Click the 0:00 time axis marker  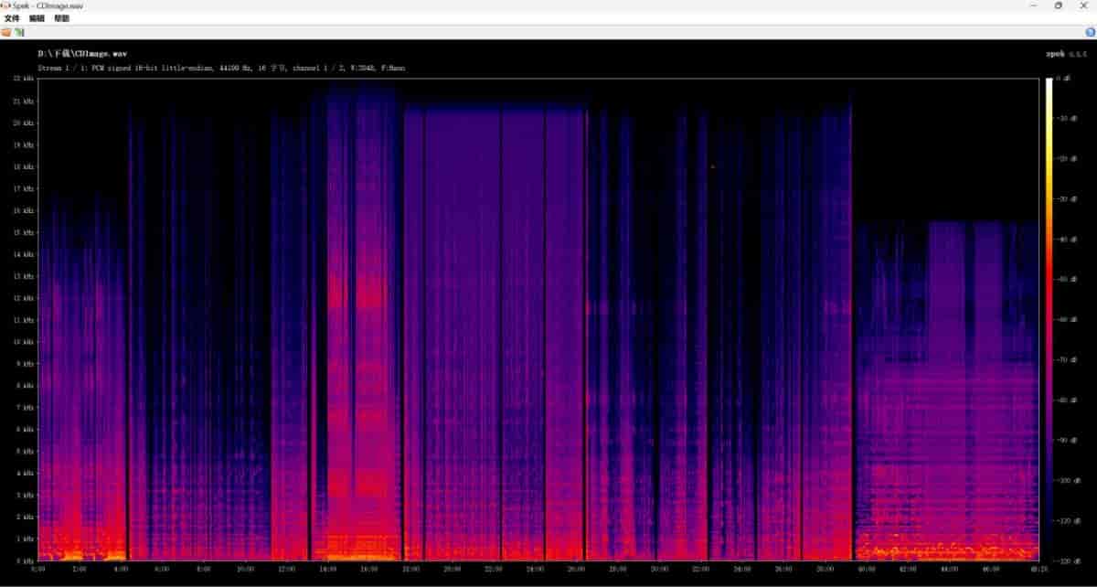point(38,569)
